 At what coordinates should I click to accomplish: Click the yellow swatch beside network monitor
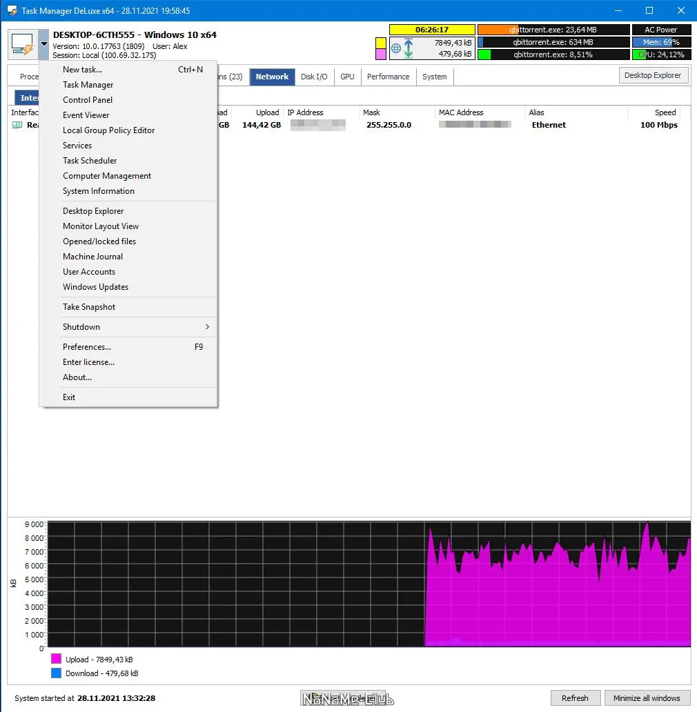381,43
